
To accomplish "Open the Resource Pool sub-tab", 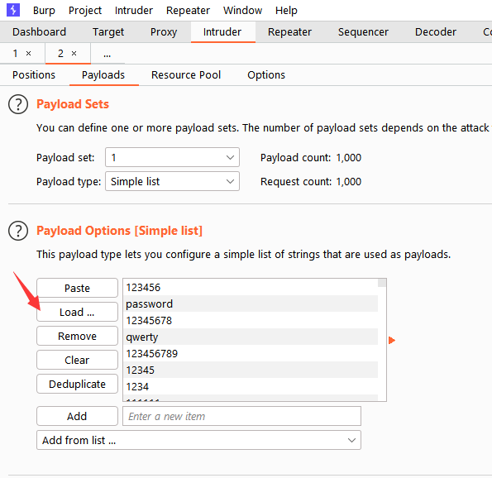I will click(x=186, y=75).
